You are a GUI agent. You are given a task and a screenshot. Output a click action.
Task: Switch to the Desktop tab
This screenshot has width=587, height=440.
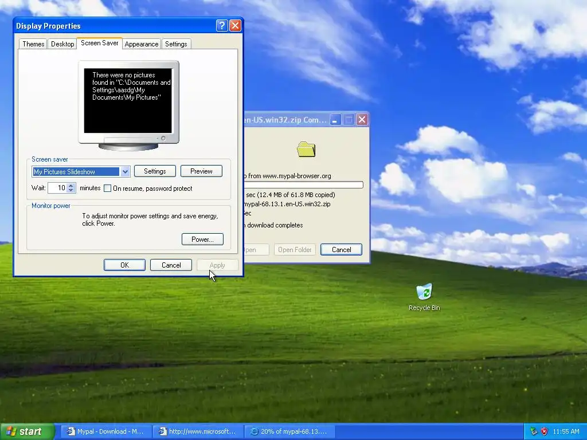[x=62, y=44]
